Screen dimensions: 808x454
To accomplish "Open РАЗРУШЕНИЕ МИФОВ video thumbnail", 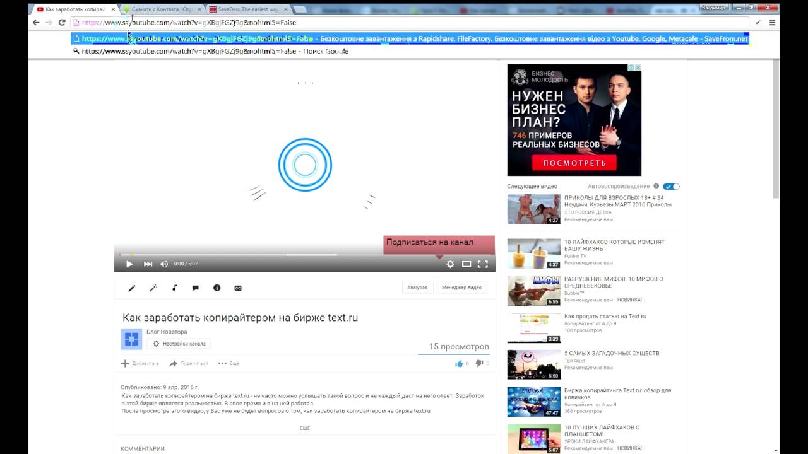I will click(534, 291).
